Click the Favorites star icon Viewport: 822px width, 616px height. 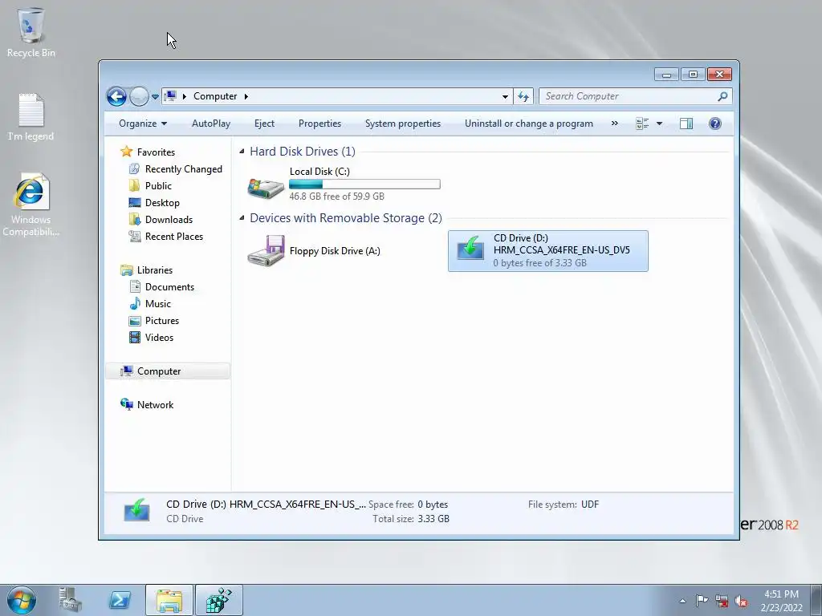[x=126, y=152]
